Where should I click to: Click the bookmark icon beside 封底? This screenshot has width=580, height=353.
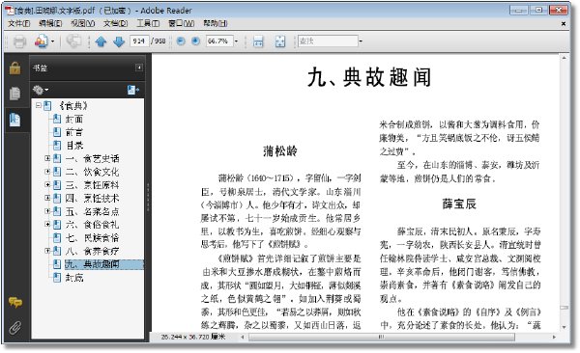(57, 278)
